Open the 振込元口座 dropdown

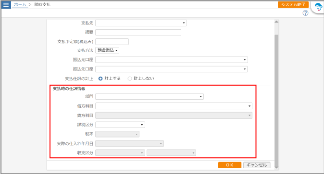(172, 59)
